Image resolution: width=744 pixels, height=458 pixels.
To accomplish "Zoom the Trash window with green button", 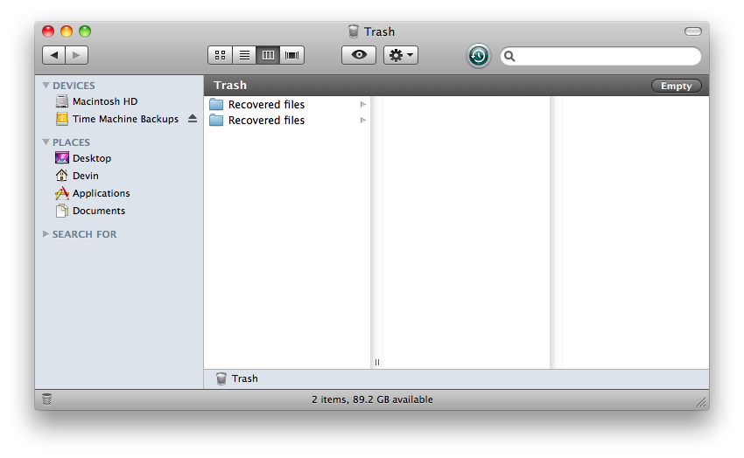I will 85,31.
